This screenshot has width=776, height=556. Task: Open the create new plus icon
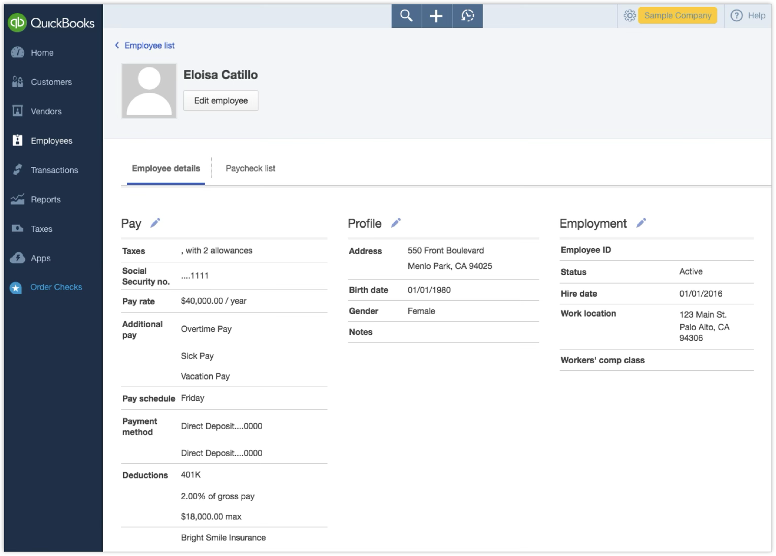(436, 16)
